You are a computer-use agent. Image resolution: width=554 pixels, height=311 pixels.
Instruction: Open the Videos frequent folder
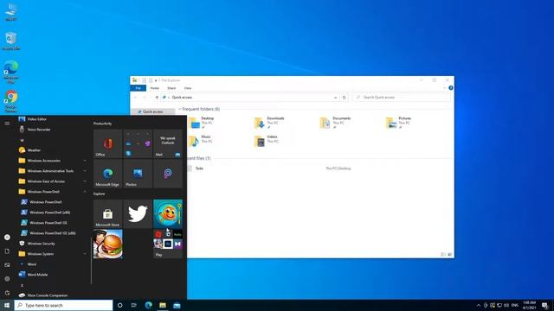(x=267, y=141)
